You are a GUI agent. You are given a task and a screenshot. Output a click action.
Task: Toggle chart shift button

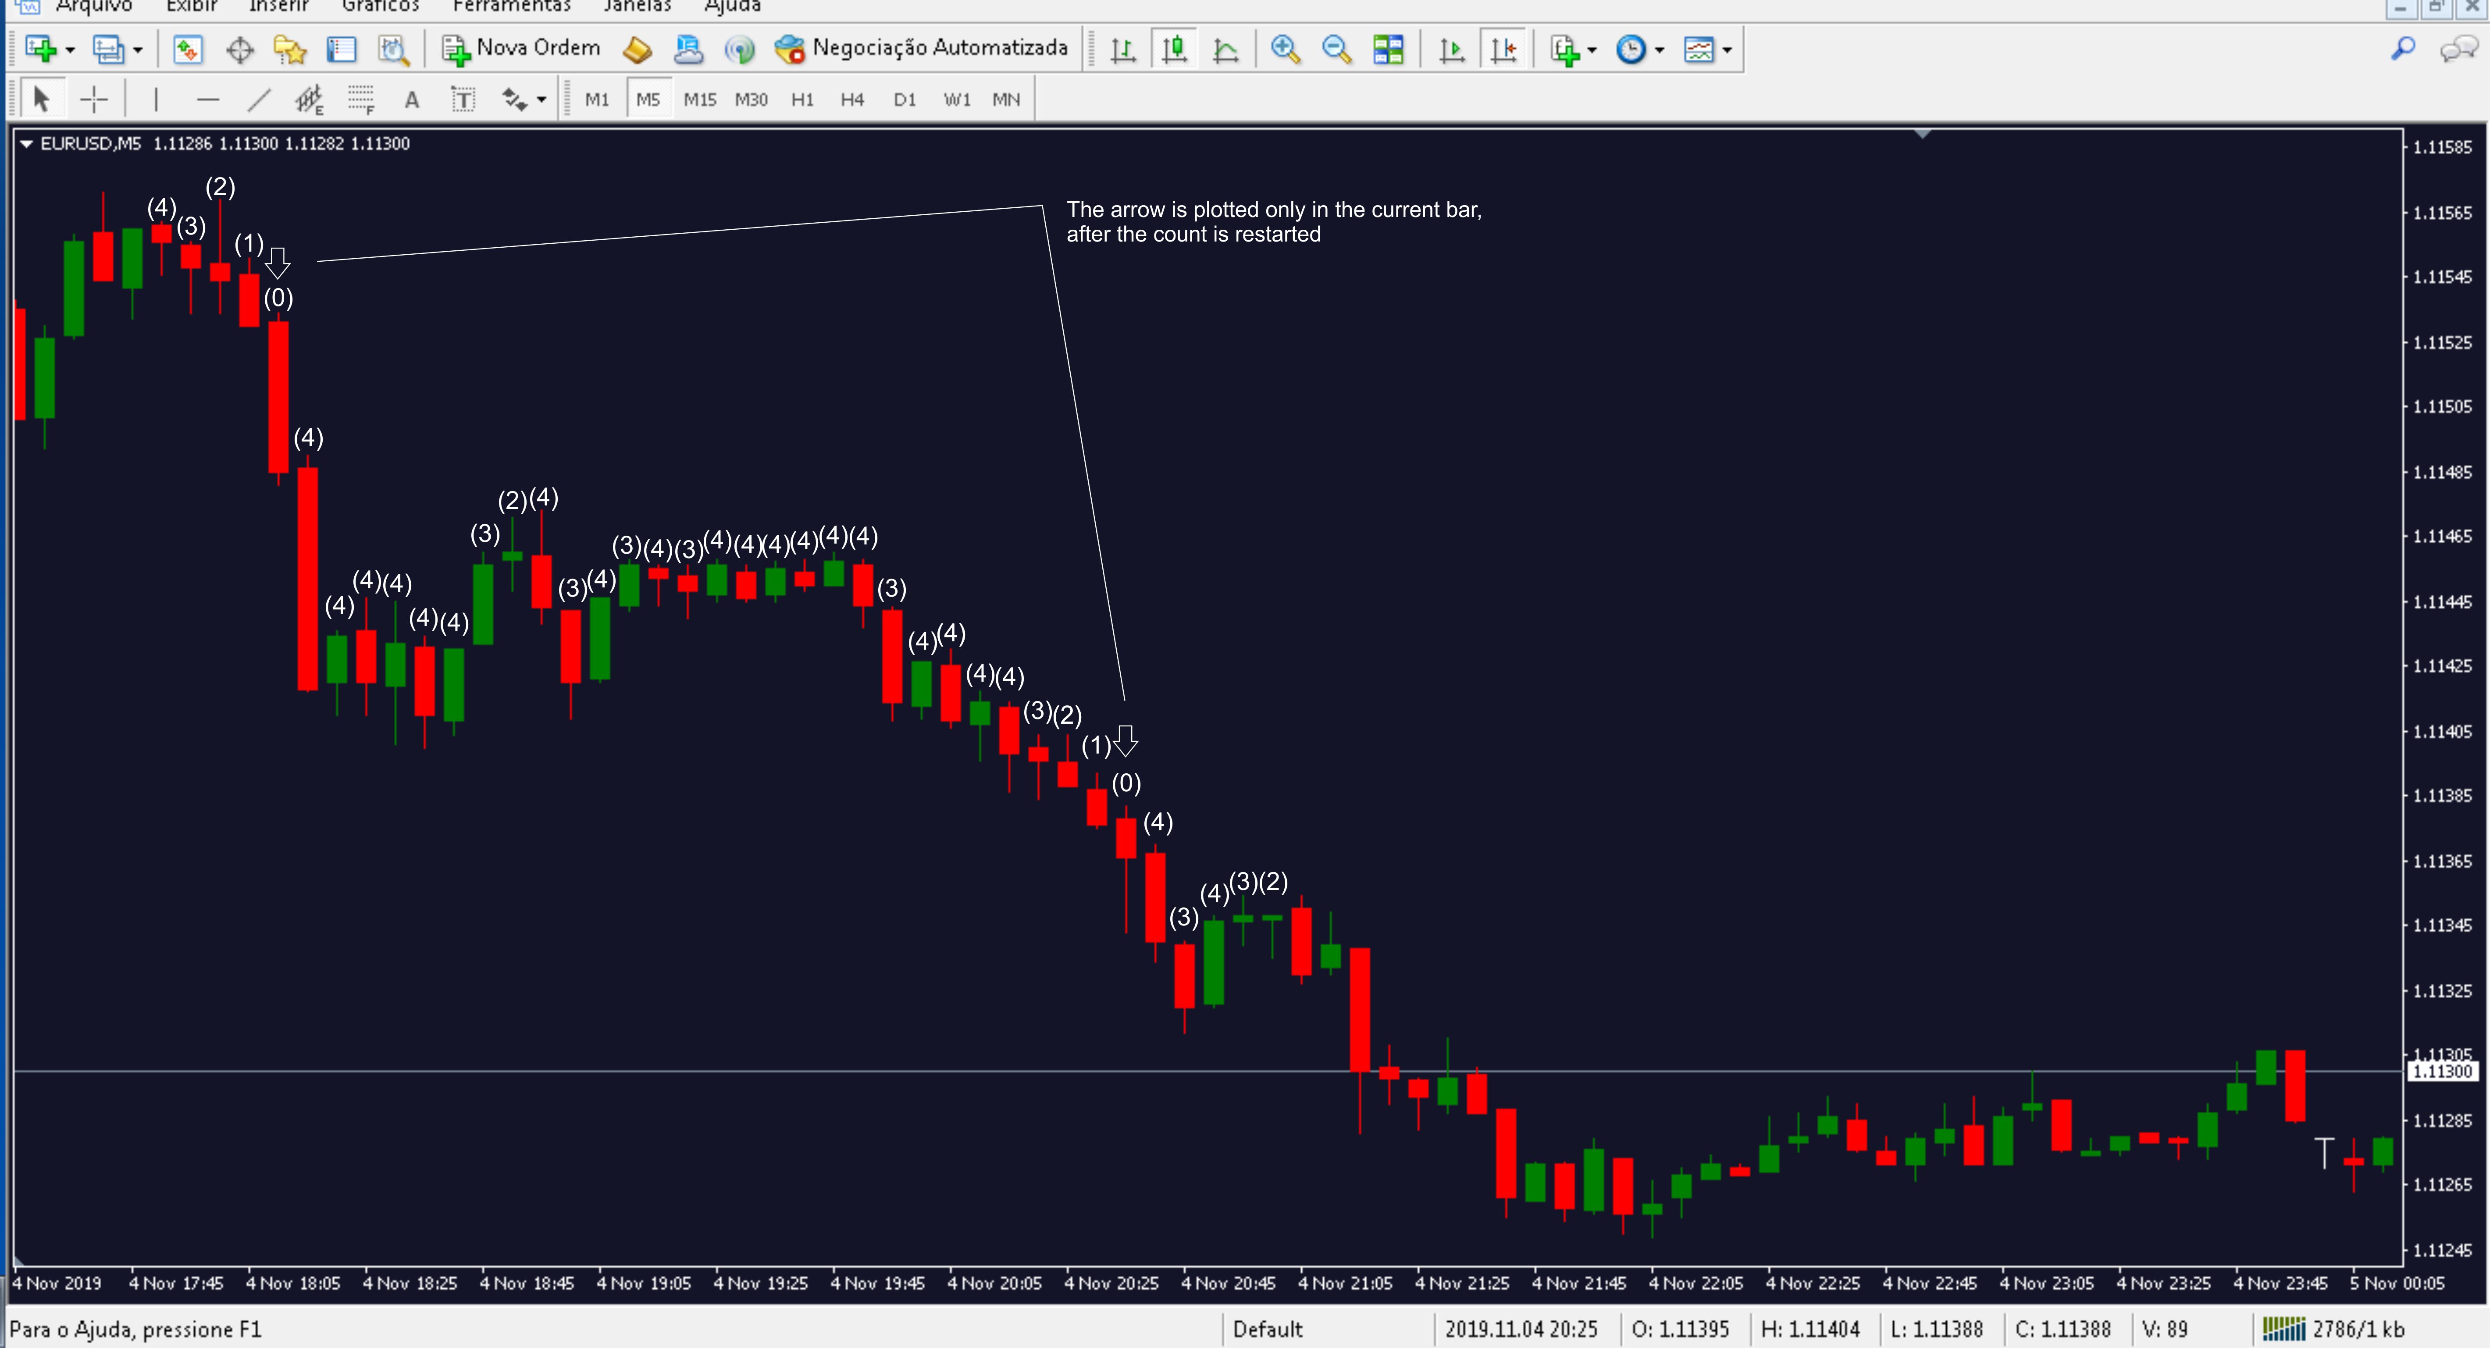pyautogui.click(x=1503, y=48)
